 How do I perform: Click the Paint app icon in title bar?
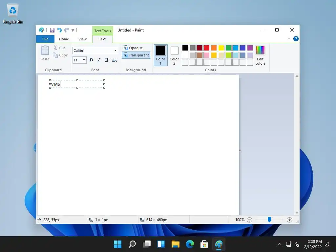41,30
